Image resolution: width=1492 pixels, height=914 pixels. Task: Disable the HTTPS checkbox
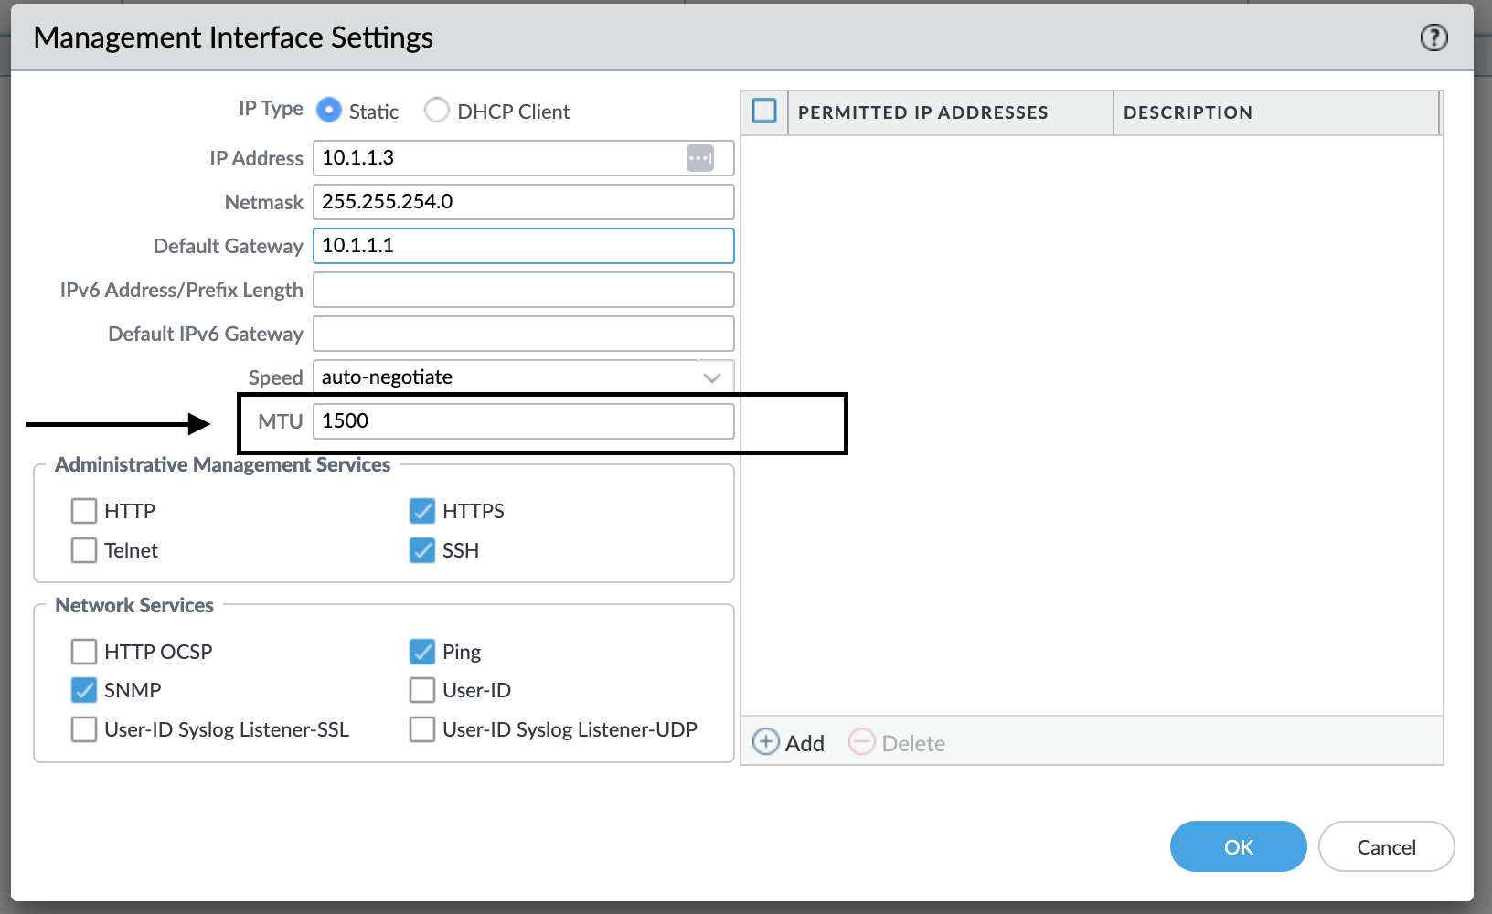pyautogui.click(x=422, y=511)
